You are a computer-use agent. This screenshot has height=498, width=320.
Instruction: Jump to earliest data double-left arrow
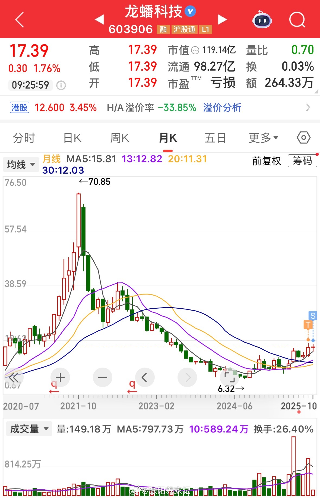(x=14, y=377)
